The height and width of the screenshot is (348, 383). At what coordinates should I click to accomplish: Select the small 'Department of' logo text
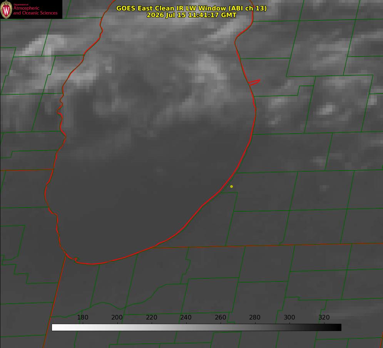click(x=21, y=5)
